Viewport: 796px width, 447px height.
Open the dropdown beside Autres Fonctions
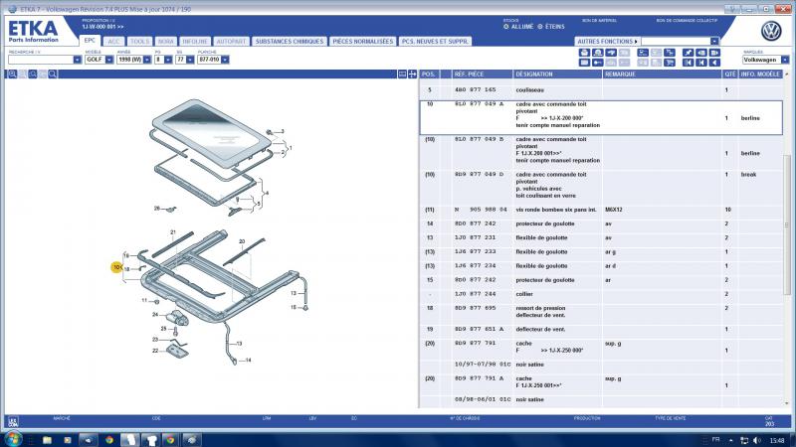coord(714,41)
